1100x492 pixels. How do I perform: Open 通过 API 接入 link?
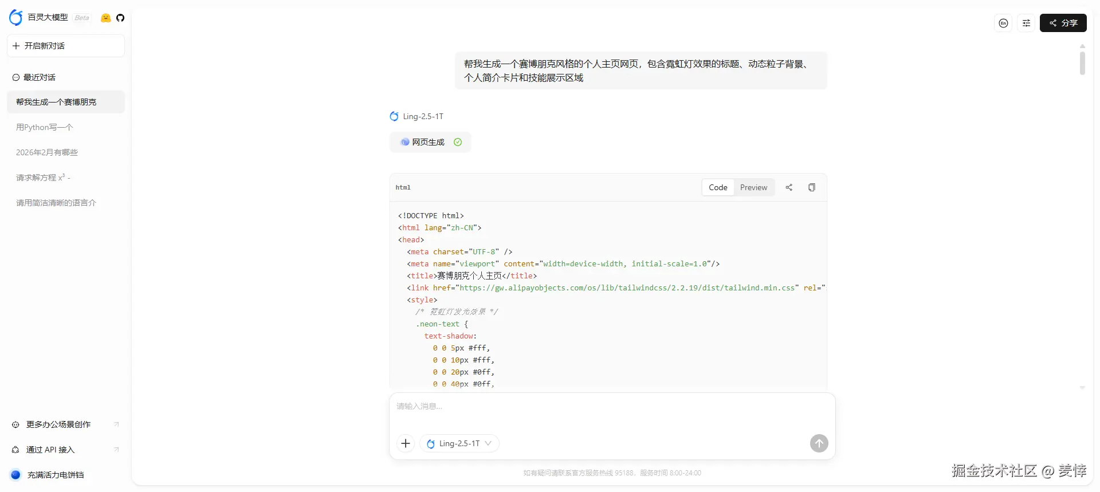pos(66,450)
